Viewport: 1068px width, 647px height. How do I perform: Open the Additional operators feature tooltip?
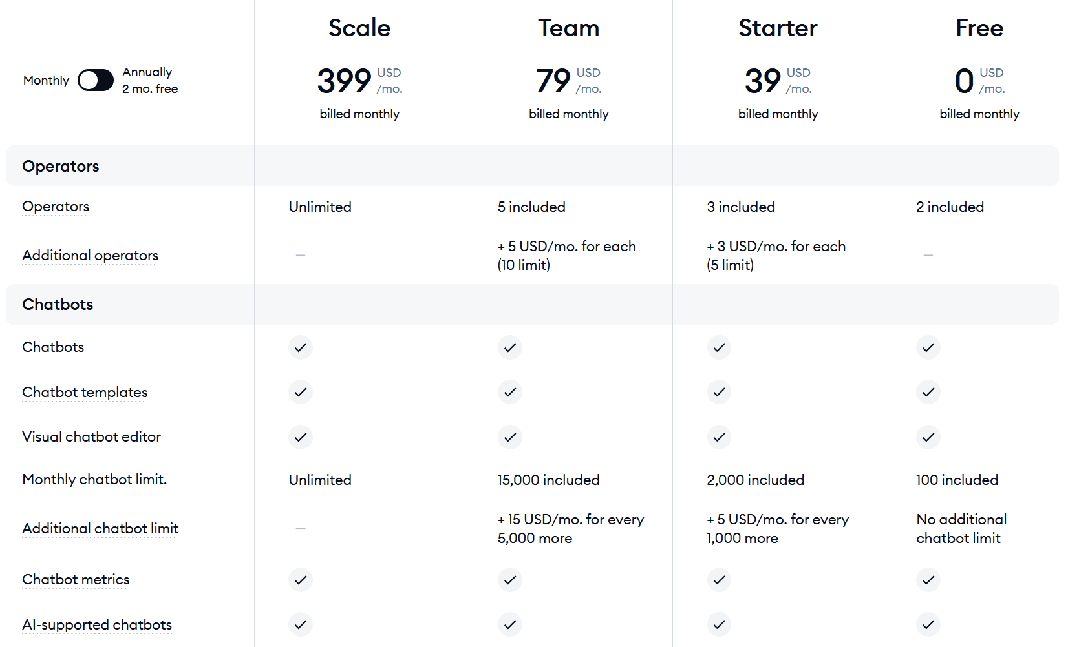pyautogui.click(x=91, y=256)
